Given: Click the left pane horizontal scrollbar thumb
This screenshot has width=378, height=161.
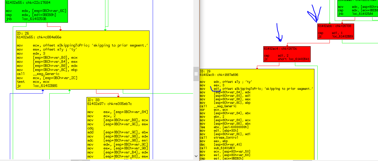Looking at the screenshot, I should [80, 160].
